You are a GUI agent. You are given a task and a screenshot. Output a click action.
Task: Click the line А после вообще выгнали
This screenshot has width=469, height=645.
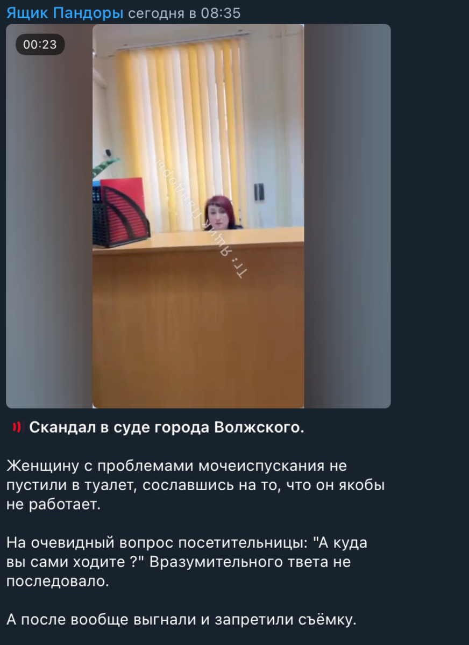182,620
